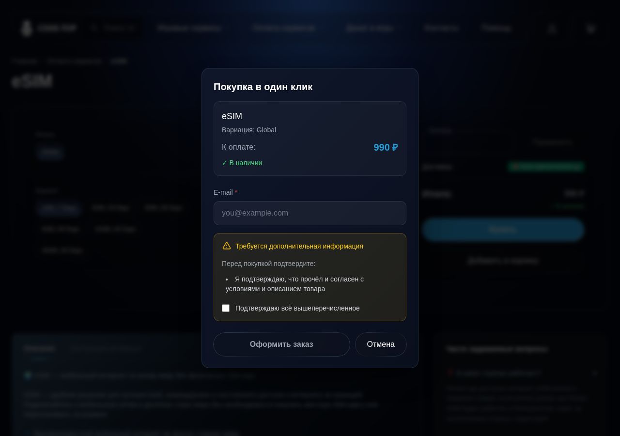Image resolution: width=620 pixels, height=436 pixels.
Task: Click the "E-mail *" field label
Action: (225, 192)
